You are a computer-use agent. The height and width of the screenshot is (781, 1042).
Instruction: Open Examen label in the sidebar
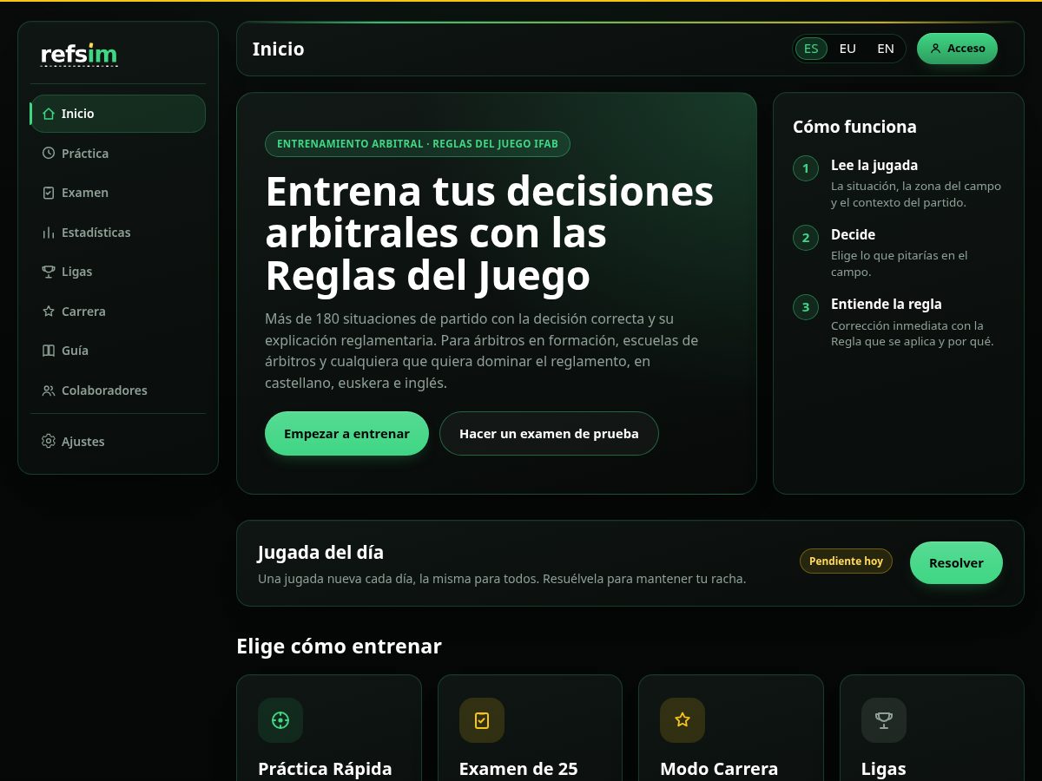tap(85, 193)
